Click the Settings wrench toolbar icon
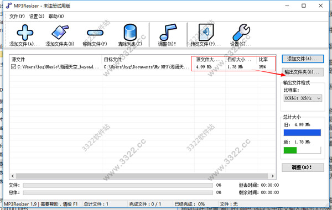Viewport: 332px width, 210px height. pyautogui.click(x=241, y=32)
